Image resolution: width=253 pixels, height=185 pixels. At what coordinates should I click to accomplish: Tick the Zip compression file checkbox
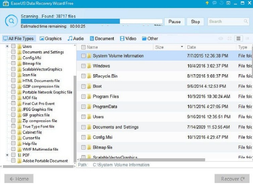[x=13, y=120]
